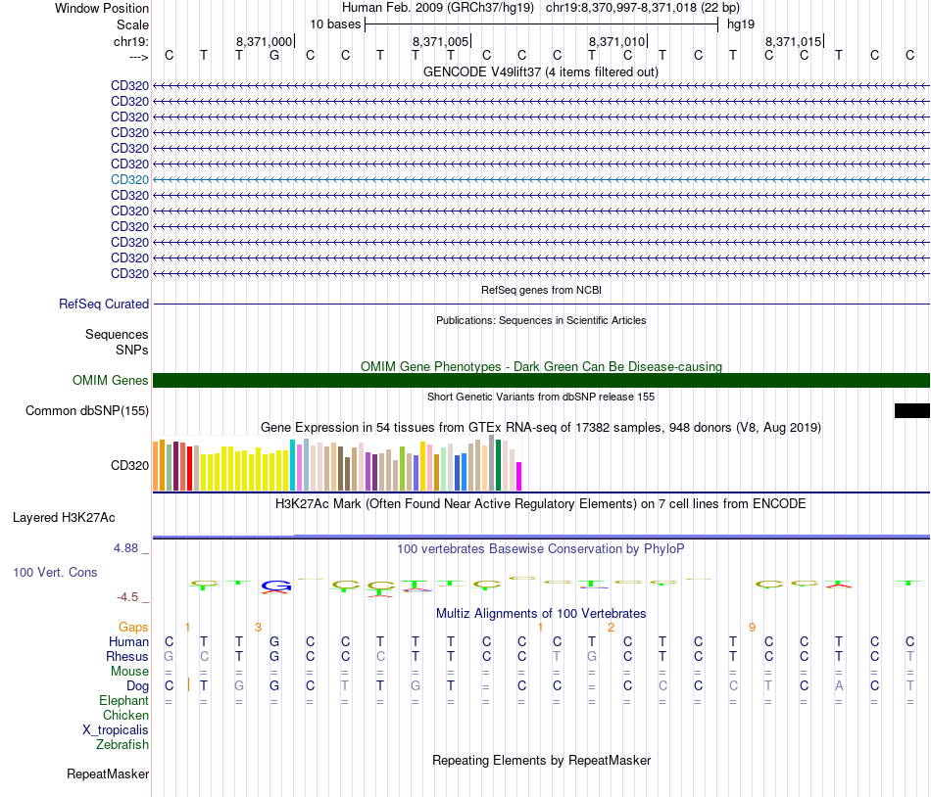Select the Chicken alignment row label

(125, 715)
